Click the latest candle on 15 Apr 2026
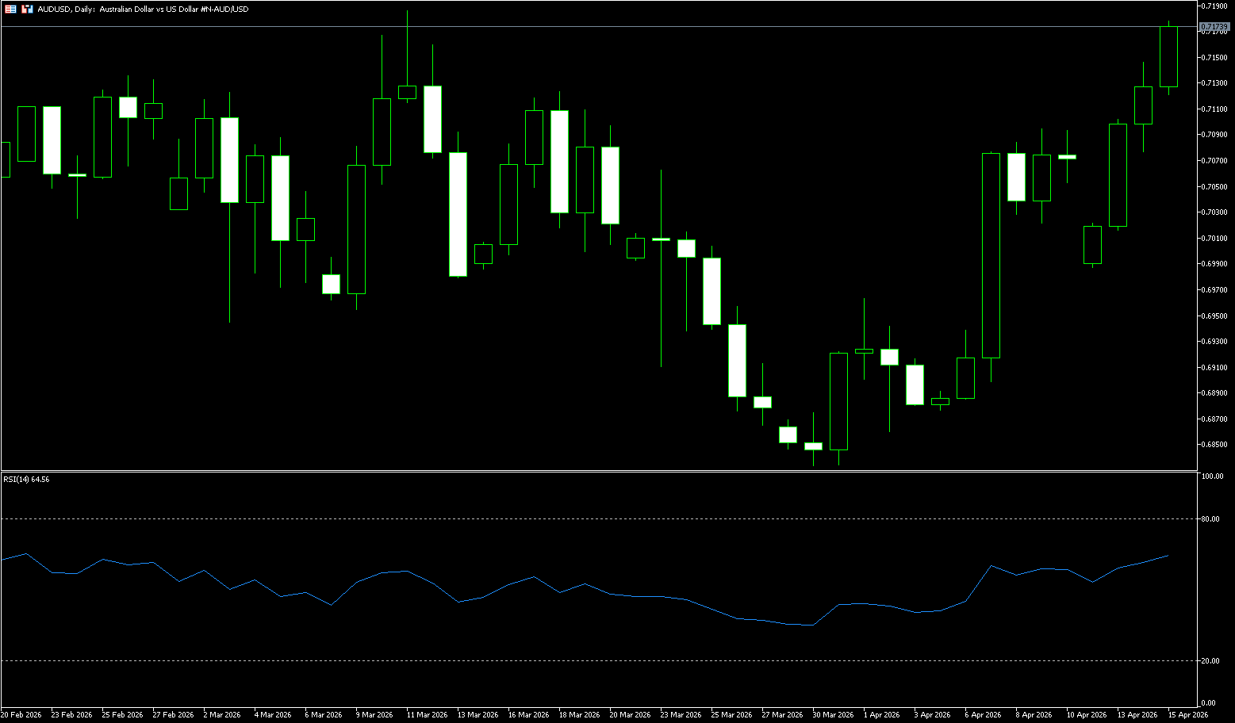The image size is (1235, 723). pos(1168,56)
